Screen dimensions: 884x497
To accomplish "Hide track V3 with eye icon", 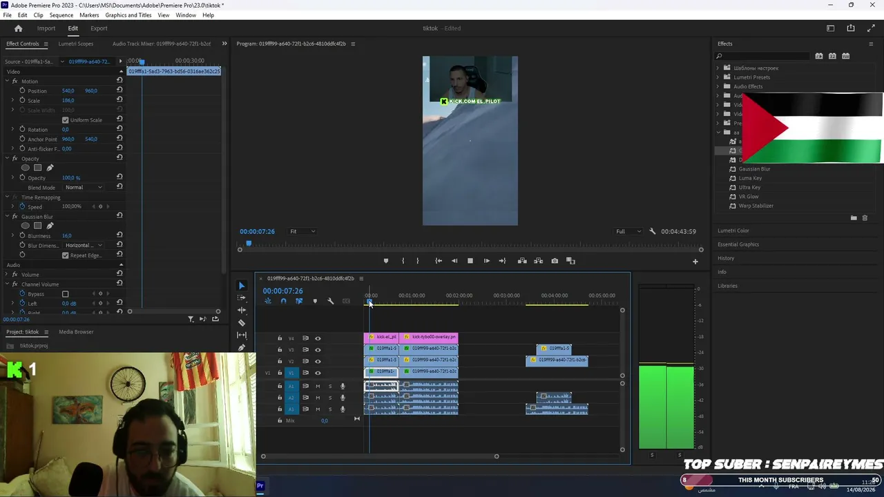I will click(318, 350).
